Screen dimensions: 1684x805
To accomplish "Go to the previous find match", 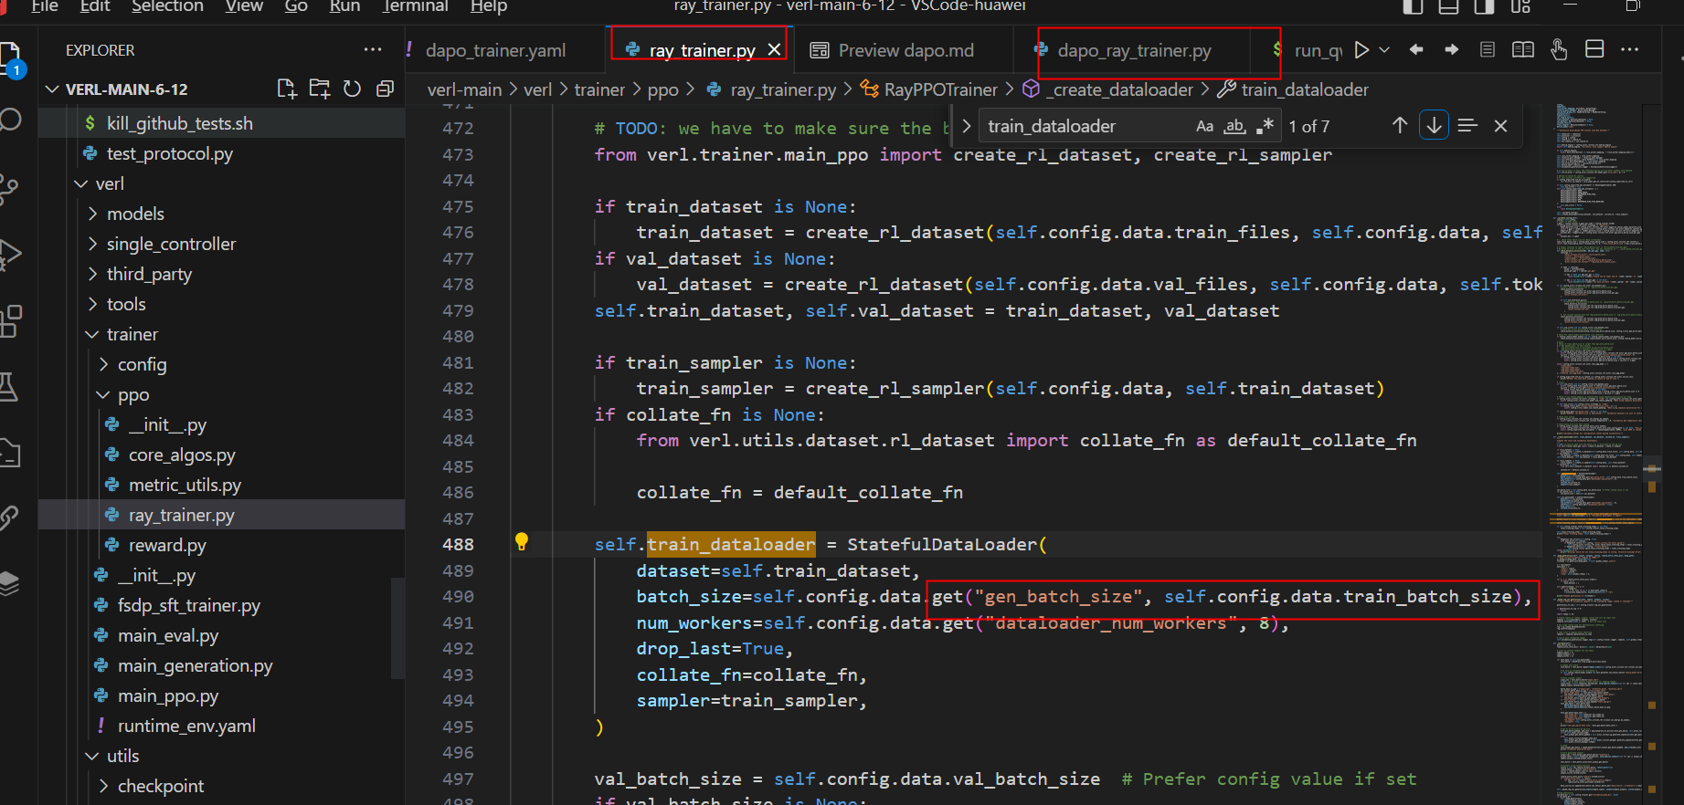I will pyautogui.click(x=1400, y=126).
